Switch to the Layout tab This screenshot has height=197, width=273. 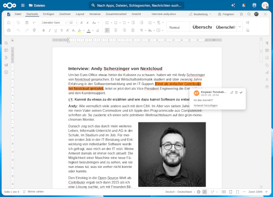pyautogui.click(x=80, y=14)
